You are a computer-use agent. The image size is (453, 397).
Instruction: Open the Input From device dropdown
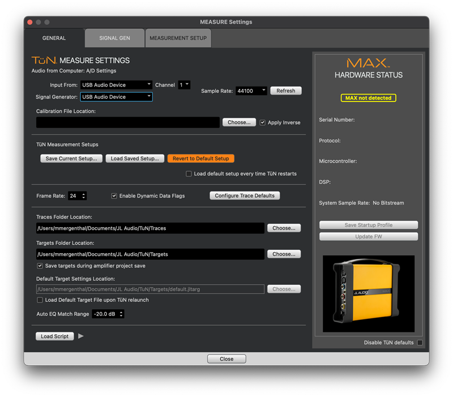click(117, 84)
